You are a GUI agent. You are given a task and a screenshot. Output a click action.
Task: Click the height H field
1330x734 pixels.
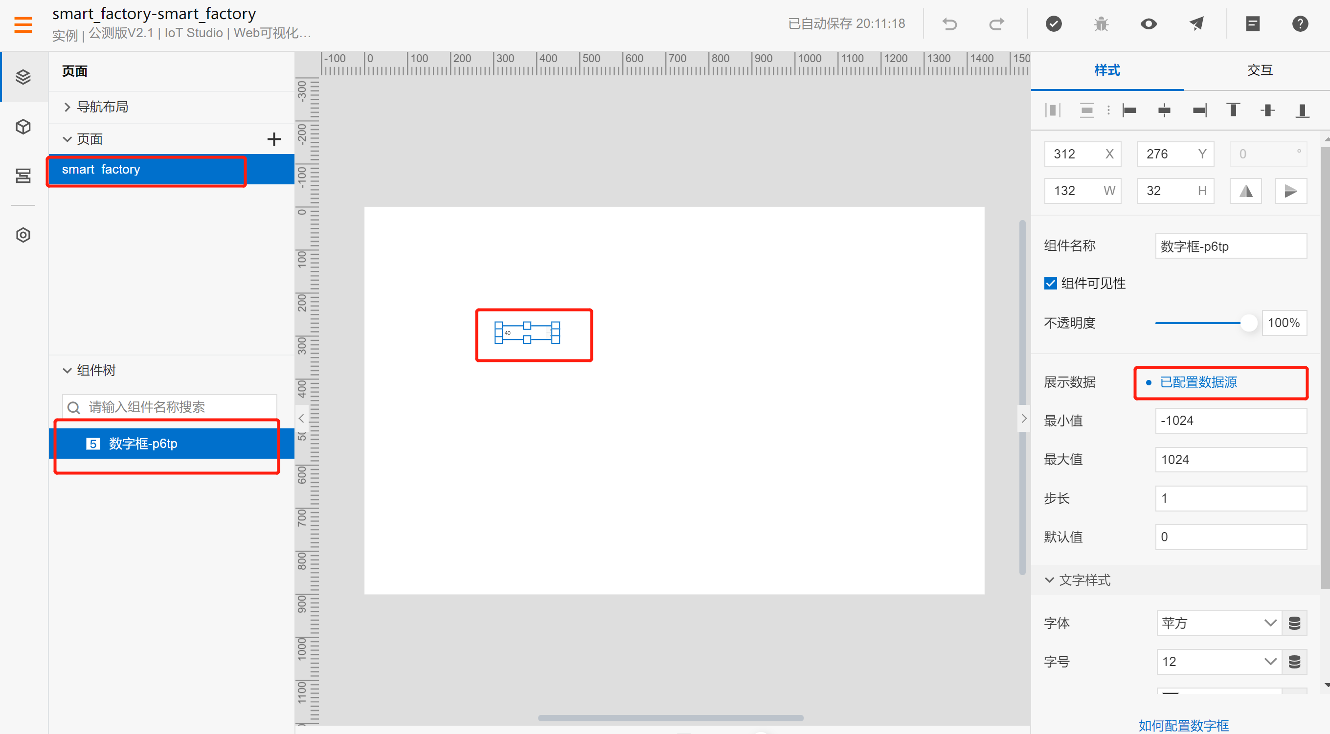tap(1175, 191)
